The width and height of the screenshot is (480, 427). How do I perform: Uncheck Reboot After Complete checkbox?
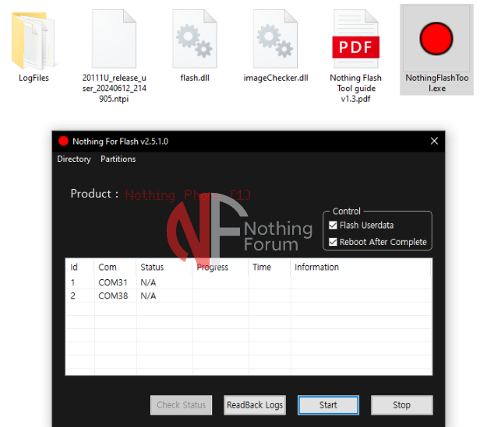tap(334, 242)
